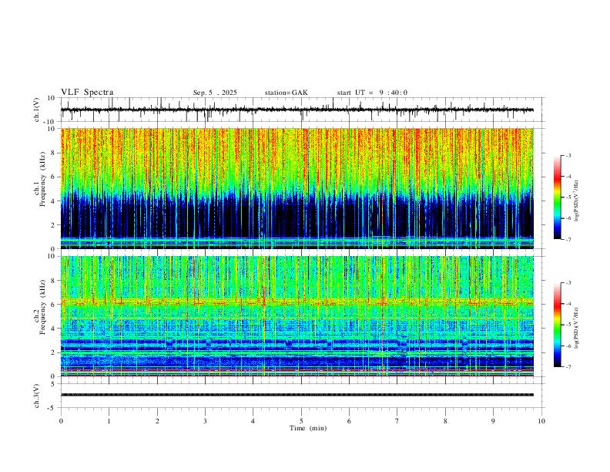Click the "Time (min)" axis label
610x472 pixels.
[308, 428]
